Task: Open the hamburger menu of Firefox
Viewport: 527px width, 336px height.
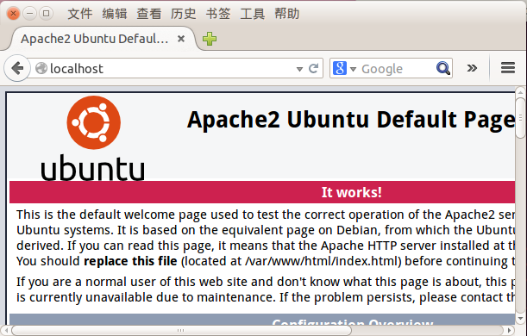Action: coord(507,68)
